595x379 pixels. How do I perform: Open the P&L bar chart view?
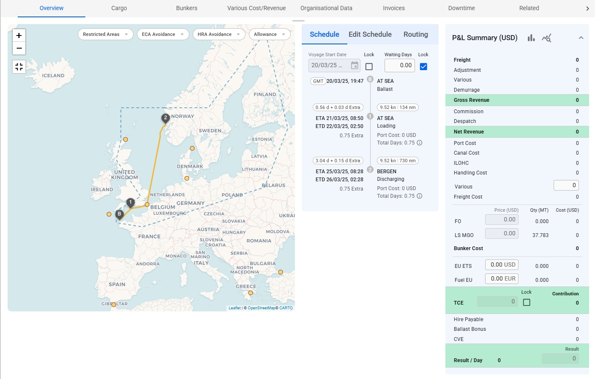[531, 38]
